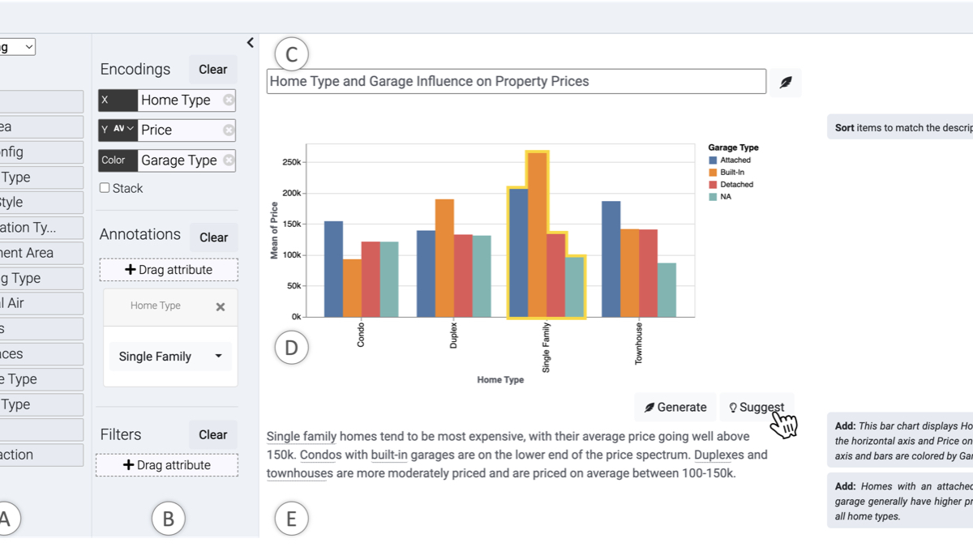Delete the Home Type annotation card
This screenshot has height=547, width=973.
221,307
